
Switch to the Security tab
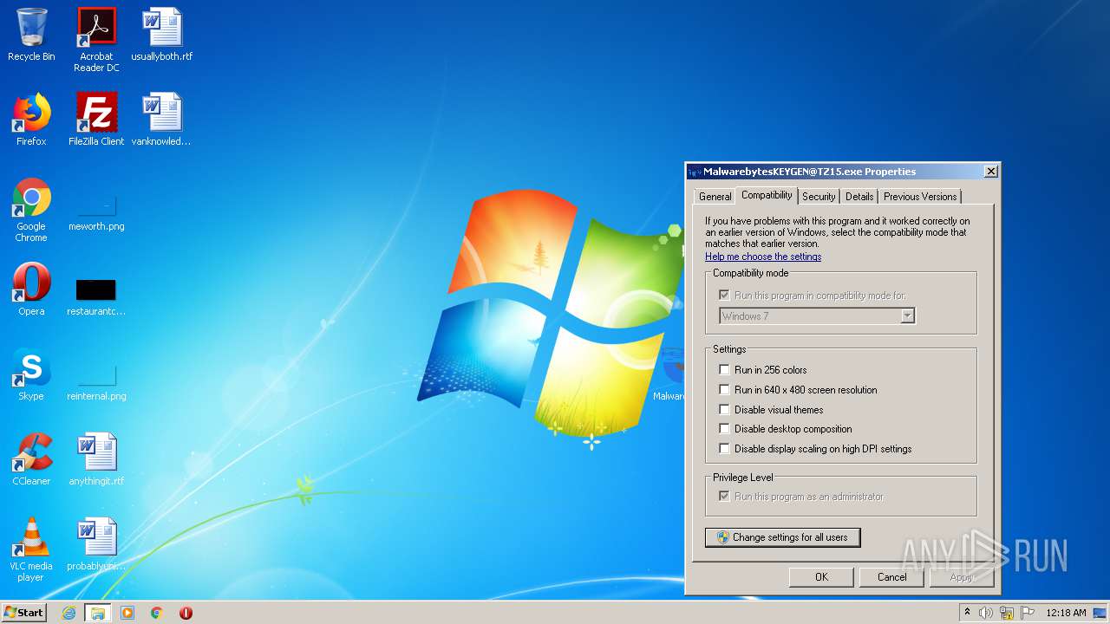pos(819,197)
